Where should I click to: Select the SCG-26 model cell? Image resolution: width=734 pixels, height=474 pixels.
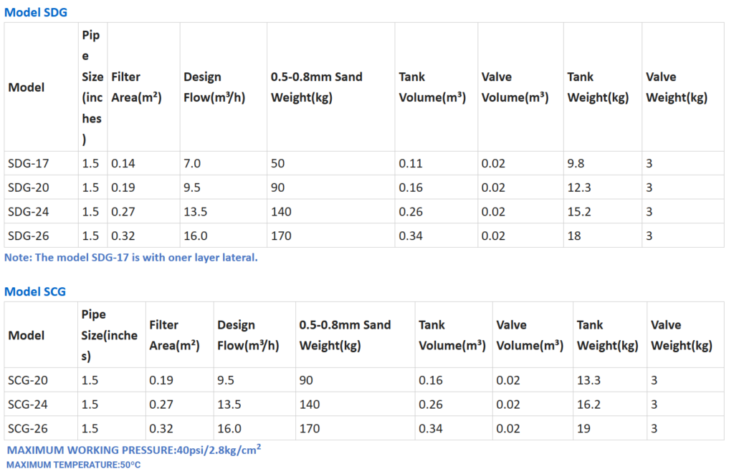click(x=28, y=428)
